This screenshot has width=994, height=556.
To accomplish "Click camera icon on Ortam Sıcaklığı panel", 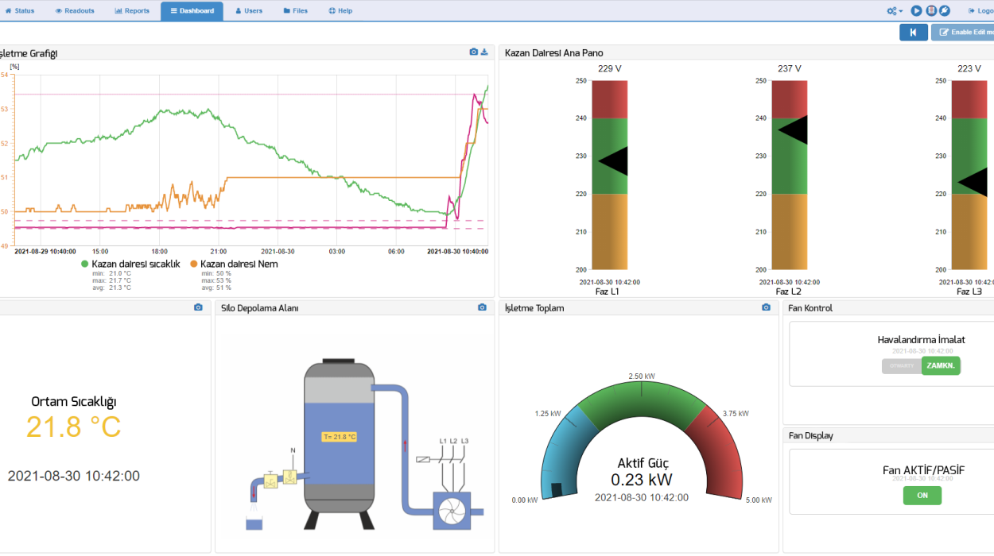I will (198, 307).
